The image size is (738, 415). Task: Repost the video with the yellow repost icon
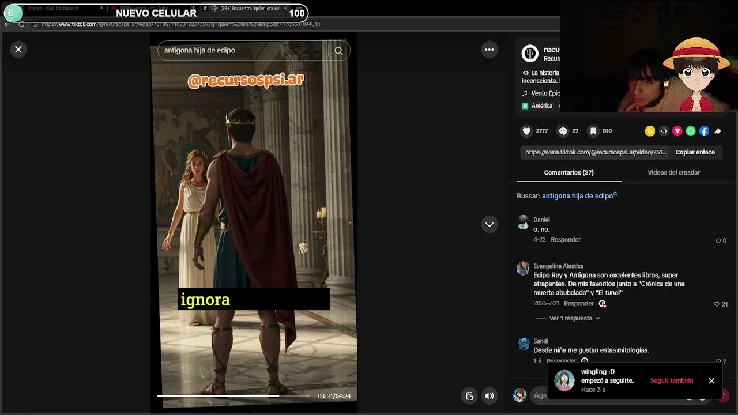650,131
